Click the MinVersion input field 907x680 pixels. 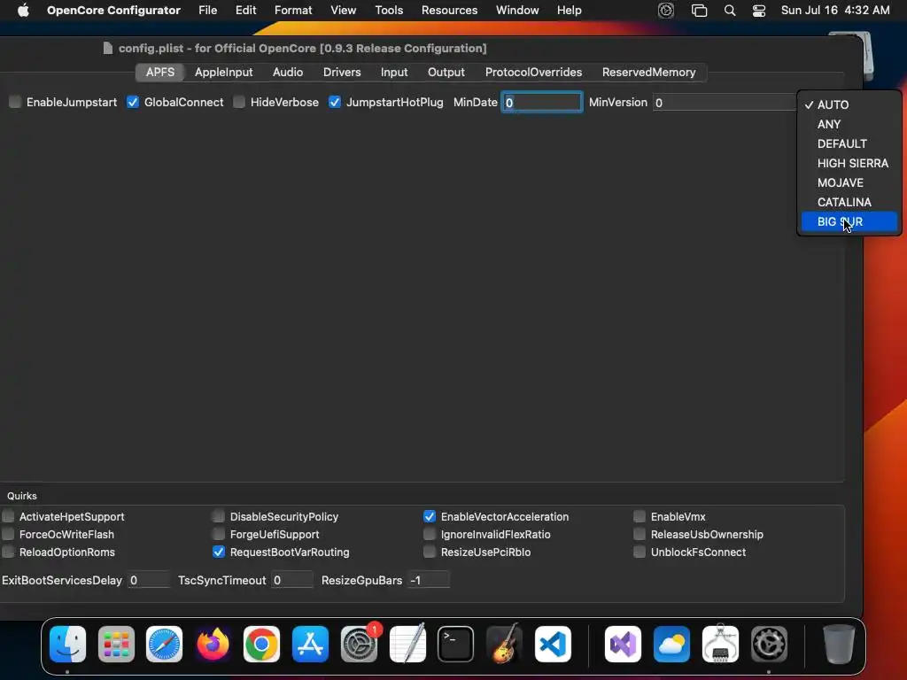(x=725, y=103)
